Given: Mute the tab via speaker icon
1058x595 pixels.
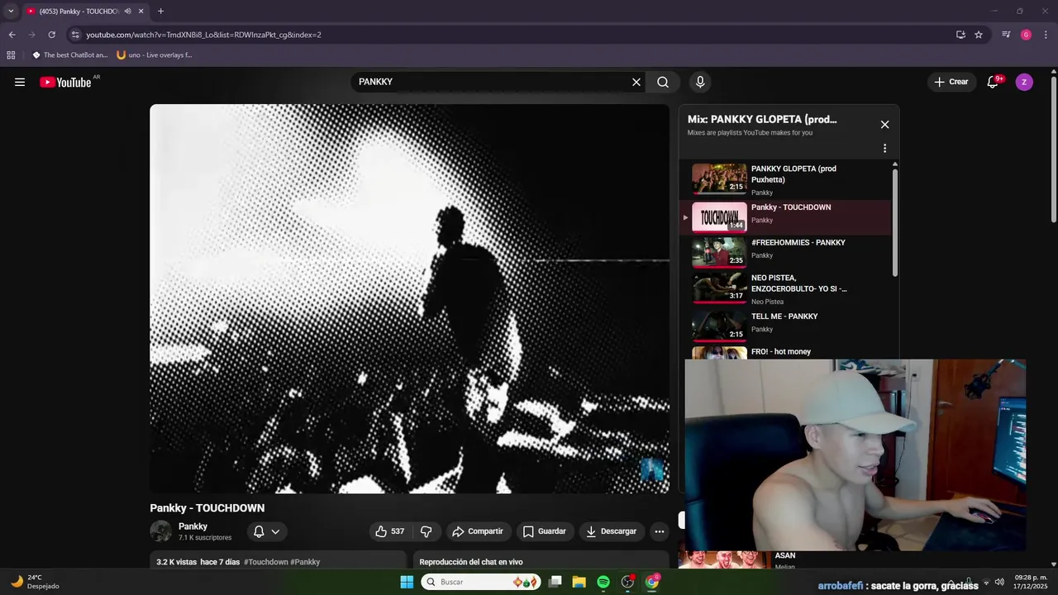Looking at the screenshot, I should click(x=127, y=12).
